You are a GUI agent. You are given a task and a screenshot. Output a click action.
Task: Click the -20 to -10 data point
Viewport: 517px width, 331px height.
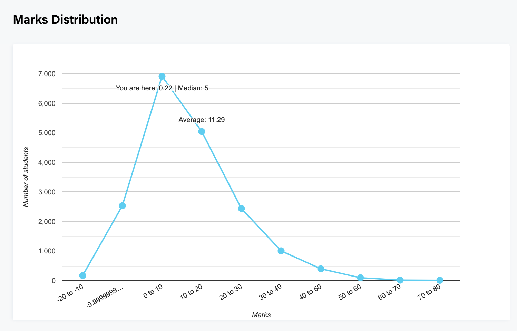[82, 275]
